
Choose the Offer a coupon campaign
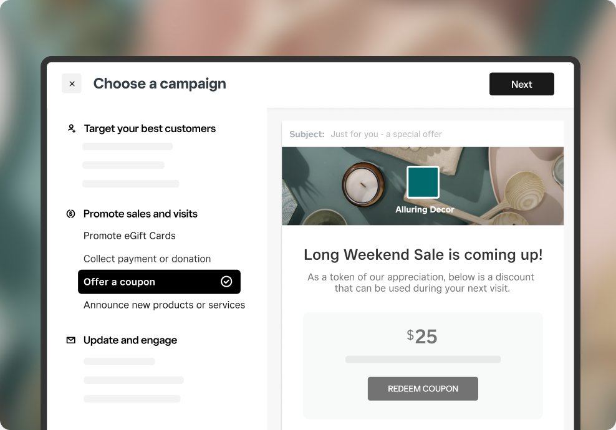(159, 282)
